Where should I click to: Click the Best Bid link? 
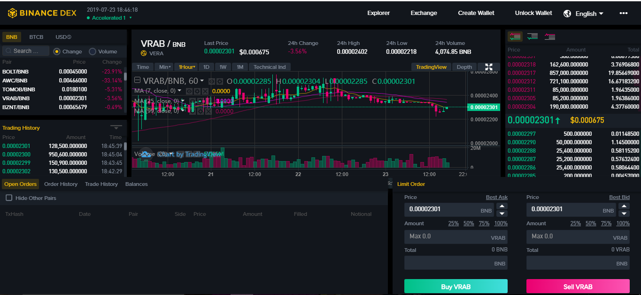point(619,198)
